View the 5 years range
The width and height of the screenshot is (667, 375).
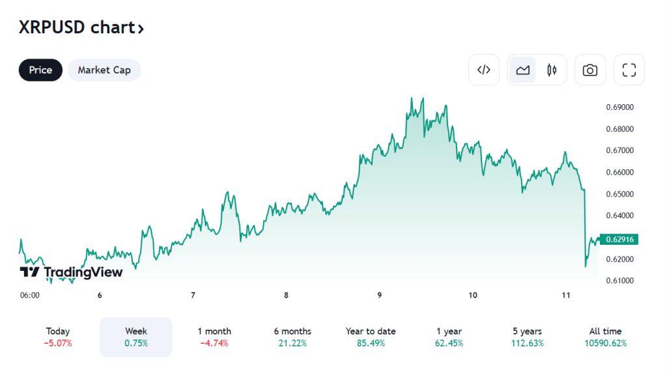(527, 337)
